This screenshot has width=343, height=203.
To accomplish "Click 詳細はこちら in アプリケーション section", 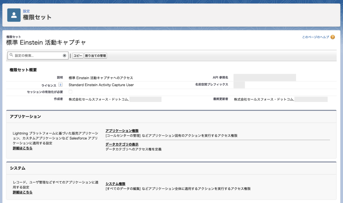I will point(22,148).
